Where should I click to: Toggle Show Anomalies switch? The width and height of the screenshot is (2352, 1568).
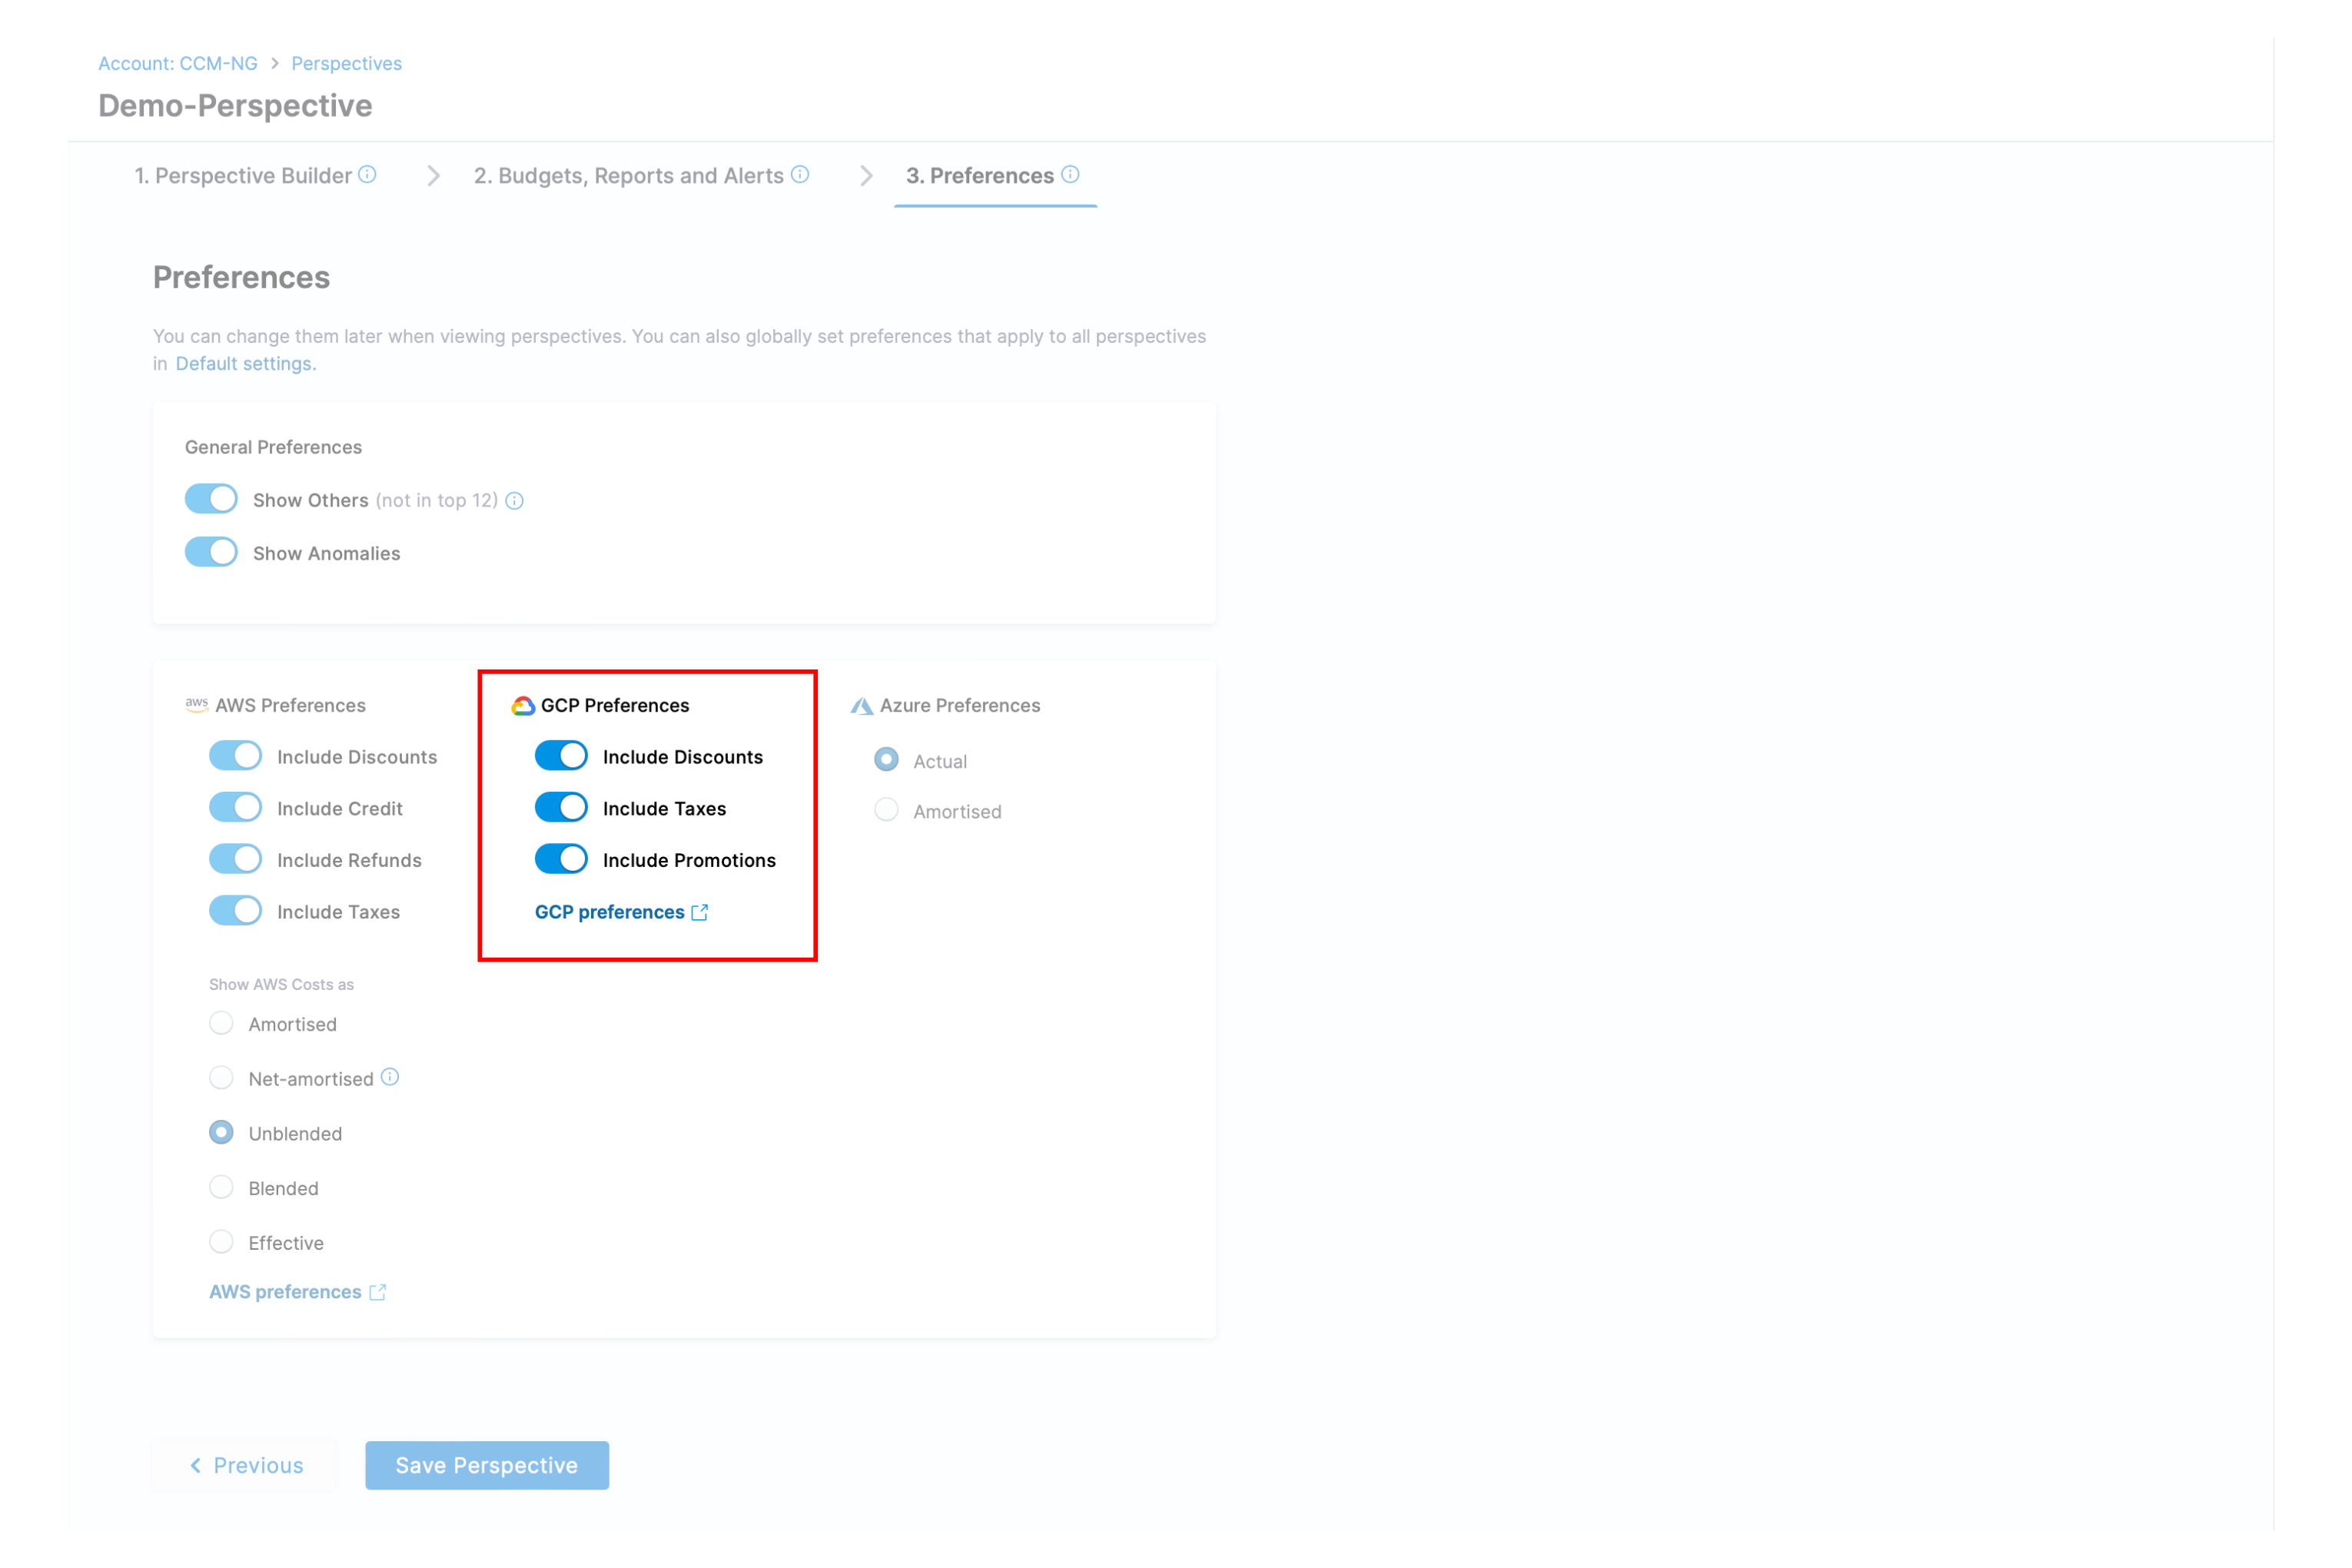[x=211, y=553]
